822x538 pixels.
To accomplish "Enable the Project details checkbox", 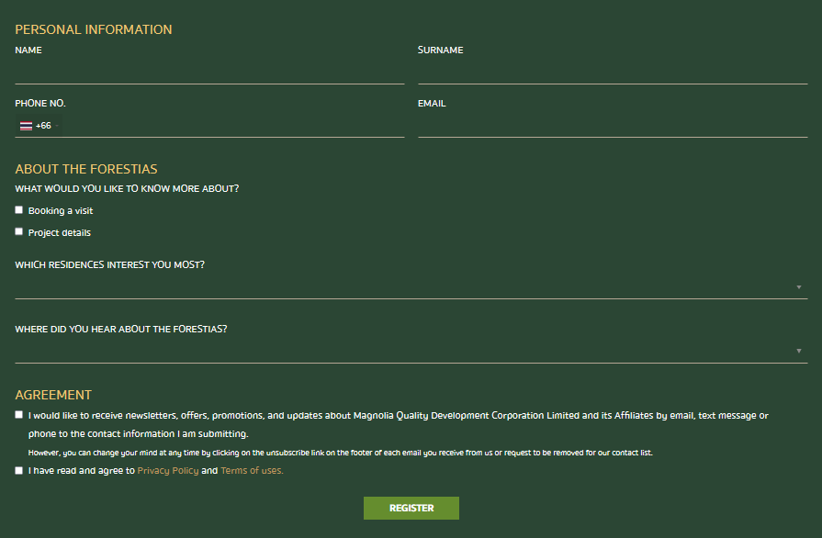I will click(19, 231).
